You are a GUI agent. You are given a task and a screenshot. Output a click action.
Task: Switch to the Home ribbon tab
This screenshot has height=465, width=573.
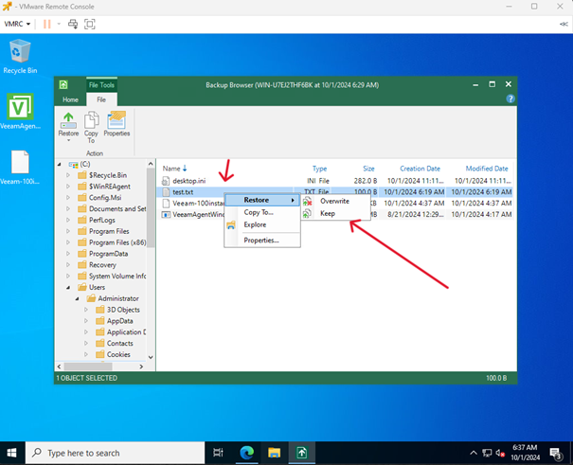pyautogui.click(x=70, y=99)
